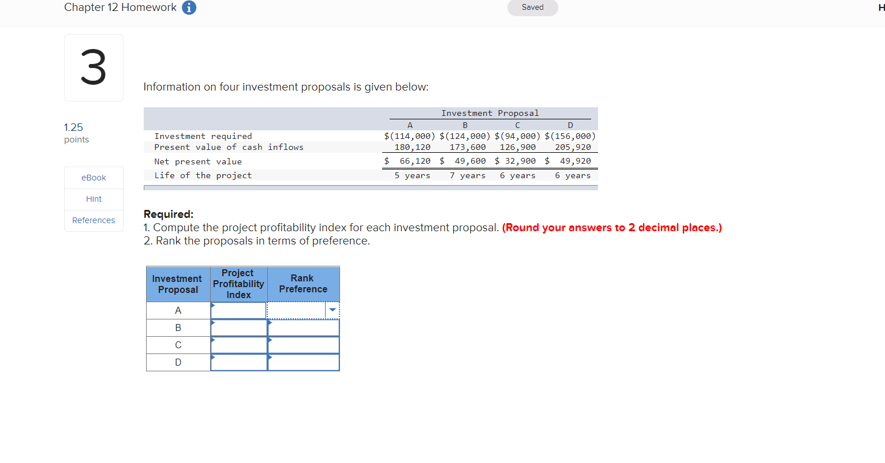Select Profitability Index field for proposal A
This screenshot has height=463, width=885.
click(238, 310)
